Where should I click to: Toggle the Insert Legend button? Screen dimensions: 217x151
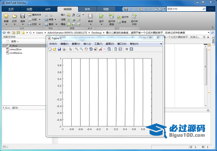point(120,49)
